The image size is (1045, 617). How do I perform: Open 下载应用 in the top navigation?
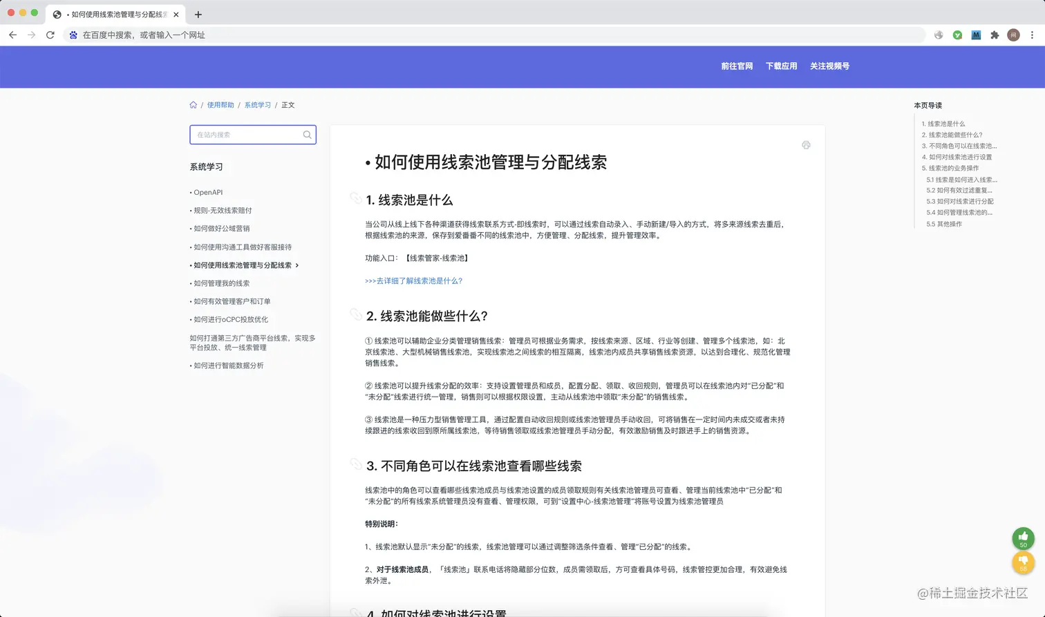point(781,66)
